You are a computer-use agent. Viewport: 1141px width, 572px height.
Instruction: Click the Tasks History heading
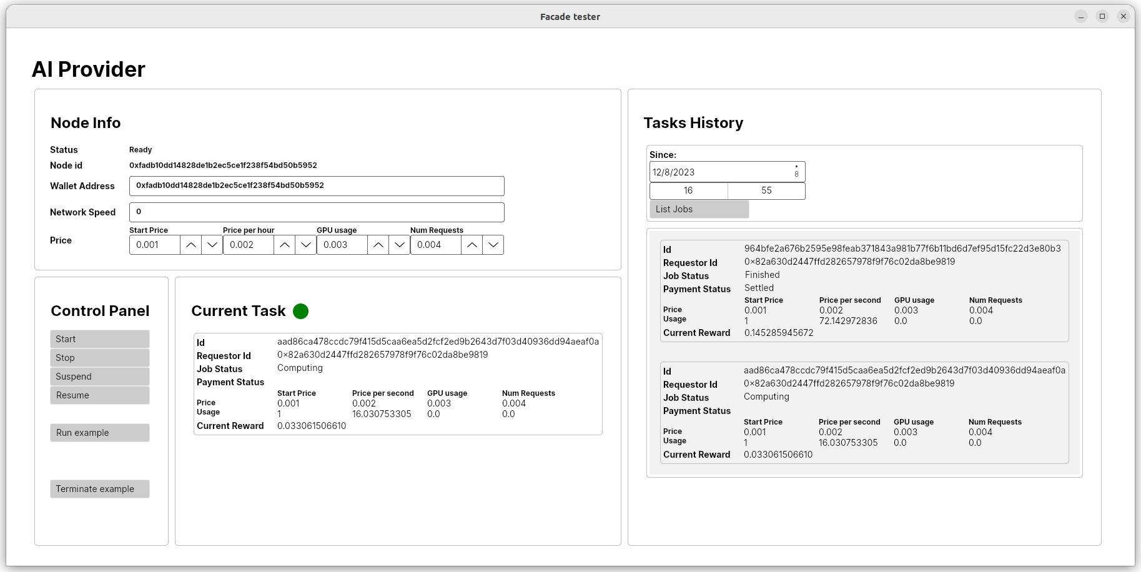pos(693,123)
